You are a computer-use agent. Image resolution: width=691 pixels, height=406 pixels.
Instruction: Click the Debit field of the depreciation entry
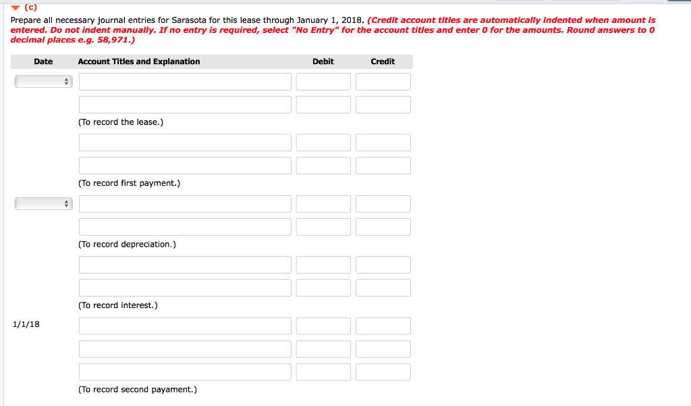(323, 203)
